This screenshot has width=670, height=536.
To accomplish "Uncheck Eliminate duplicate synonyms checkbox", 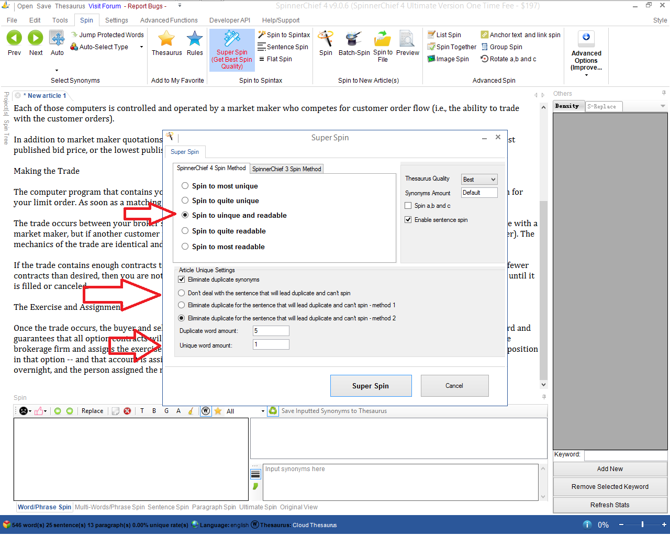I will (x=182, y=280).
